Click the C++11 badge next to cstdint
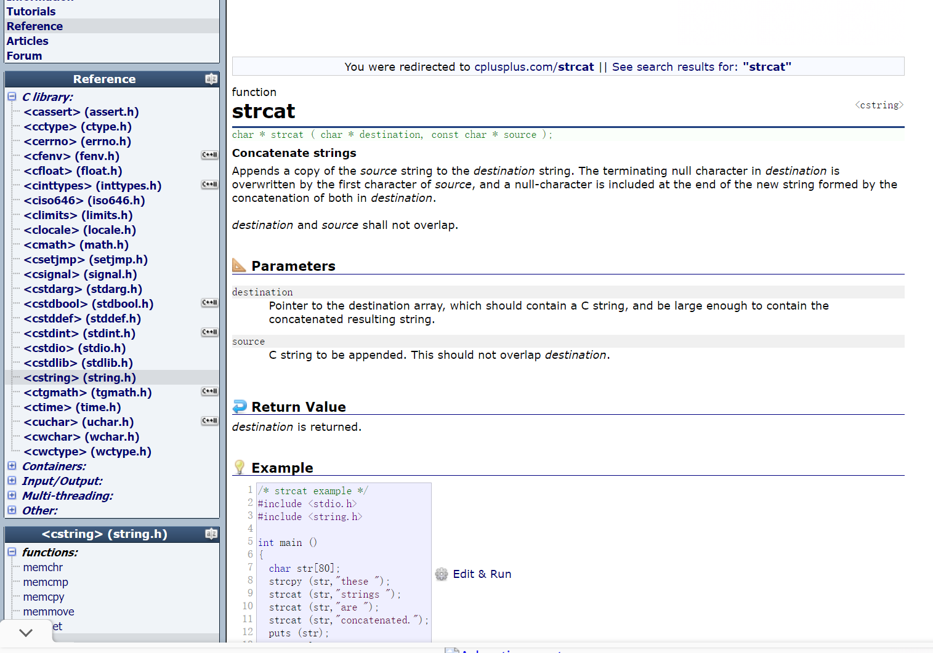The width and height of the screenshot is (933, 653). coord(210,332)
